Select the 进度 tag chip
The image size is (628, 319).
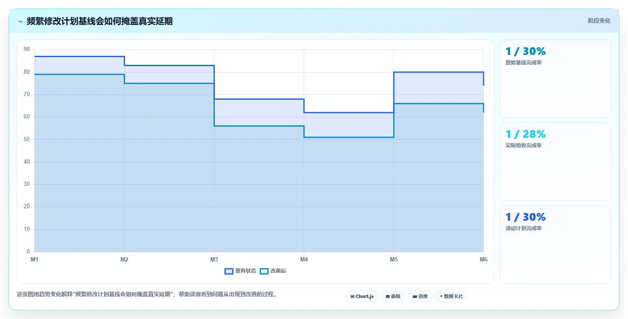coord(420,296)
